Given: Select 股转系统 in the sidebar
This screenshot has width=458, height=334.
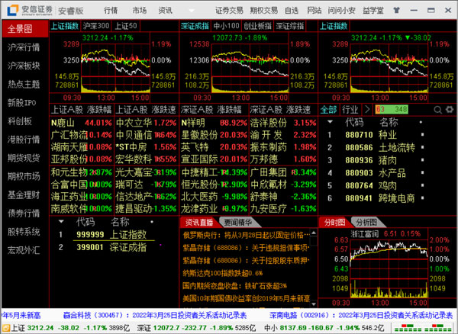Looking at the screenshot, I should coord(24,232).
